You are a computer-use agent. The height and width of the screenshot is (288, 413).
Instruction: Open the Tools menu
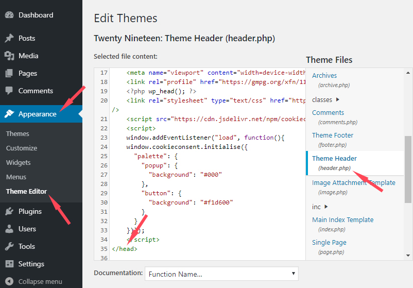27,246
